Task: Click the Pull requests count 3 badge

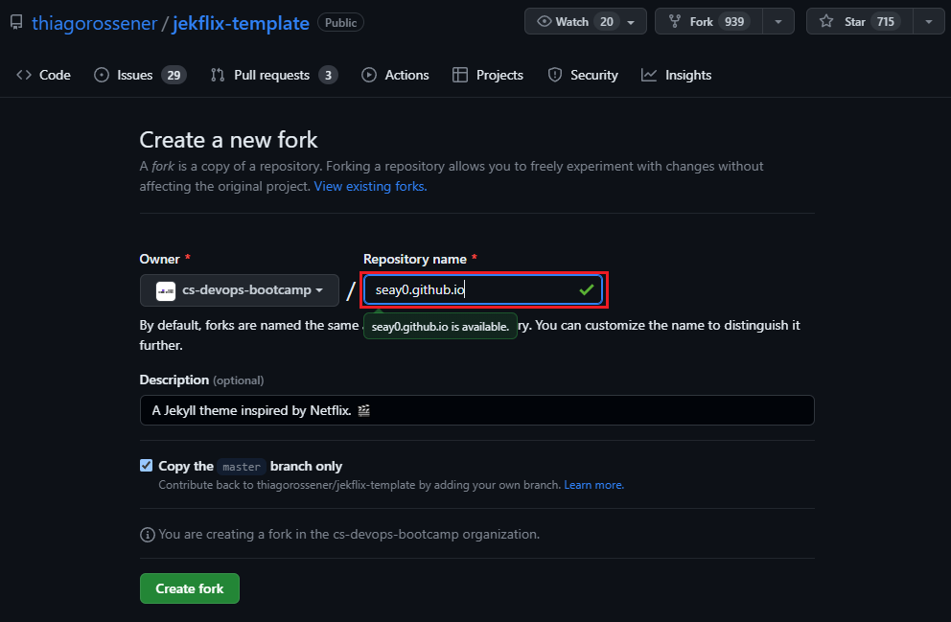Action: (328, 75)
